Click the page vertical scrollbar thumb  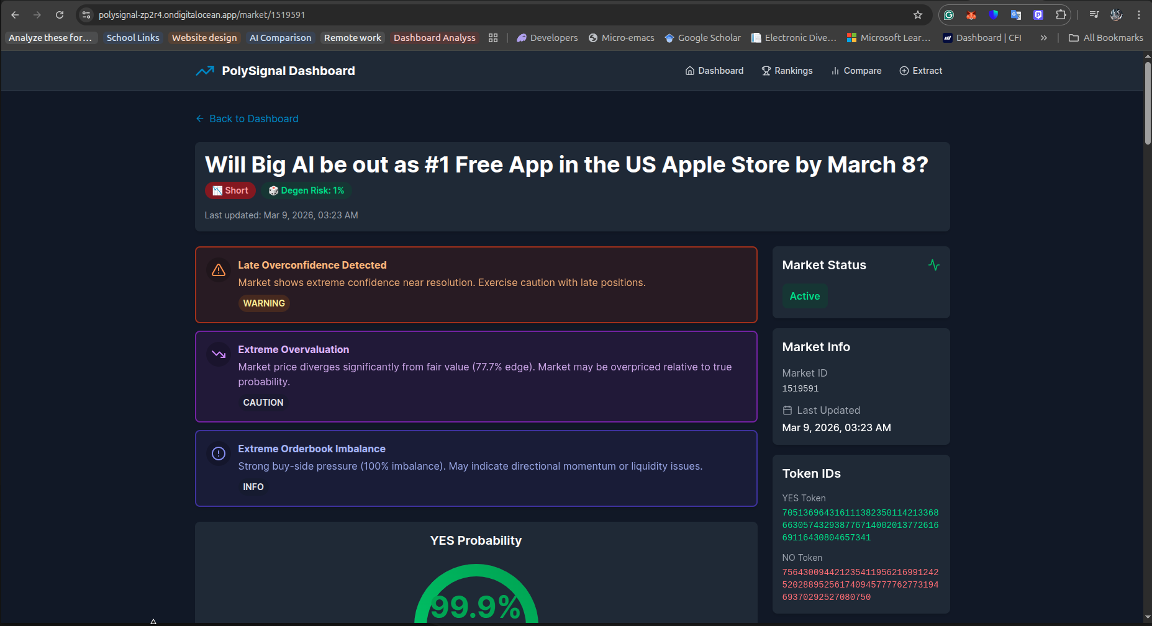pyautogui.click(x=1148, y=102)
